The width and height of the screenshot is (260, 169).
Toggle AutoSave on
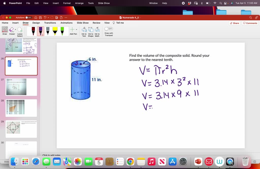(x=28, y=17)
